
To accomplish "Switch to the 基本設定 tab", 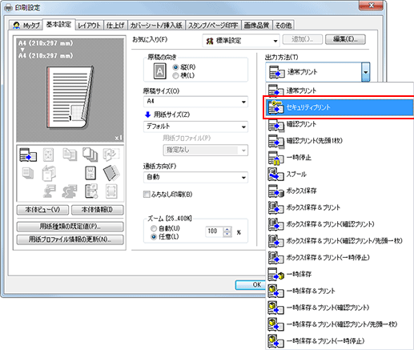I will pos(58,24).
